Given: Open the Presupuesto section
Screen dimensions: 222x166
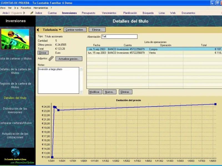Looking at the screenshot, I should pyautogui.click(x=89, y=13).
